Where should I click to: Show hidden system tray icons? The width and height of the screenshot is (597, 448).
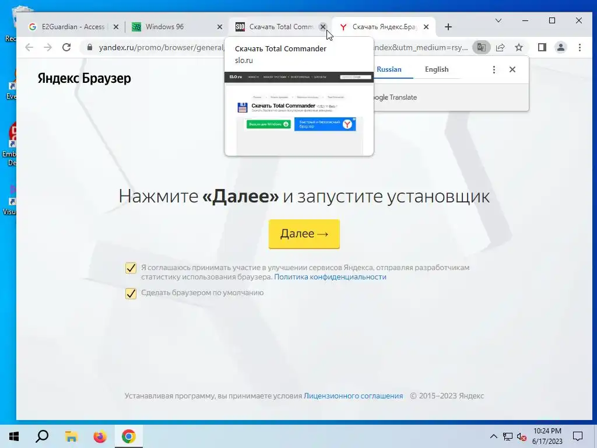click(493, 436)
